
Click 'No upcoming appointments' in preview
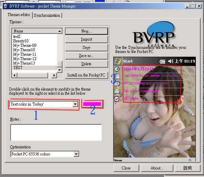[x=146, y=83]
